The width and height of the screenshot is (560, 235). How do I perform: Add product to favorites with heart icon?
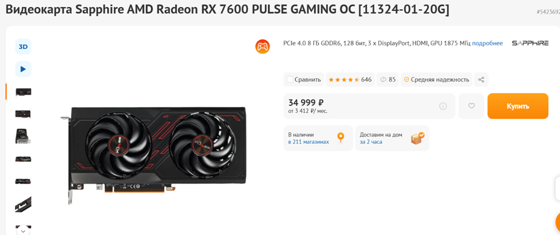pyautogui.click(x=471, y=106)
